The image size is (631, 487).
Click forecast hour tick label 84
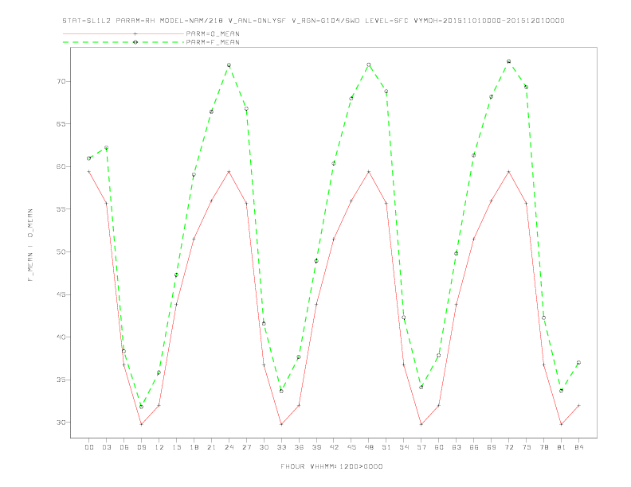578,447
